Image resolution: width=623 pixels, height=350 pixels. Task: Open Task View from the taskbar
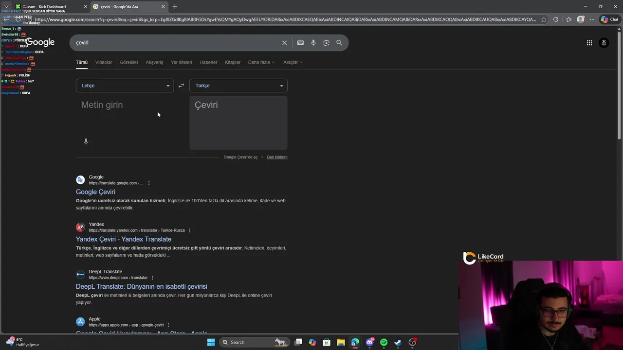coord(298,342)
